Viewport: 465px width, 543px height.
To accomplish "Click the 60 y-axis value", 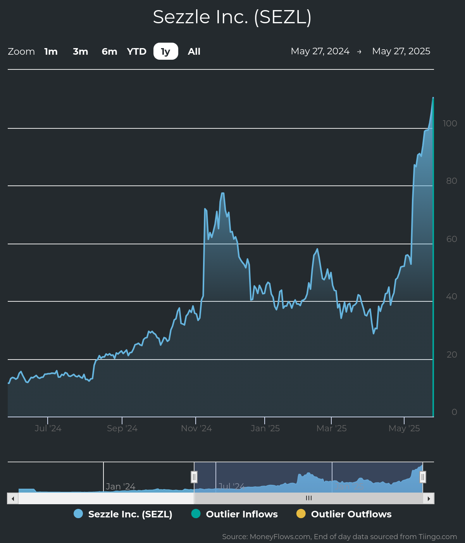I will tap(451, 239).
